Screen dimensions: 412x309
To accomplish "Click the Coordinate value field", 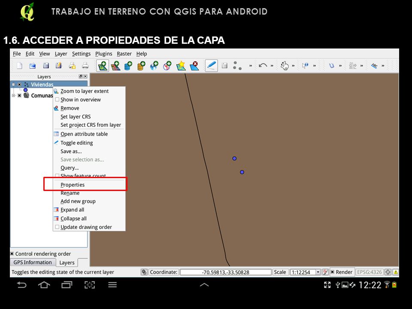I will 225,272.
